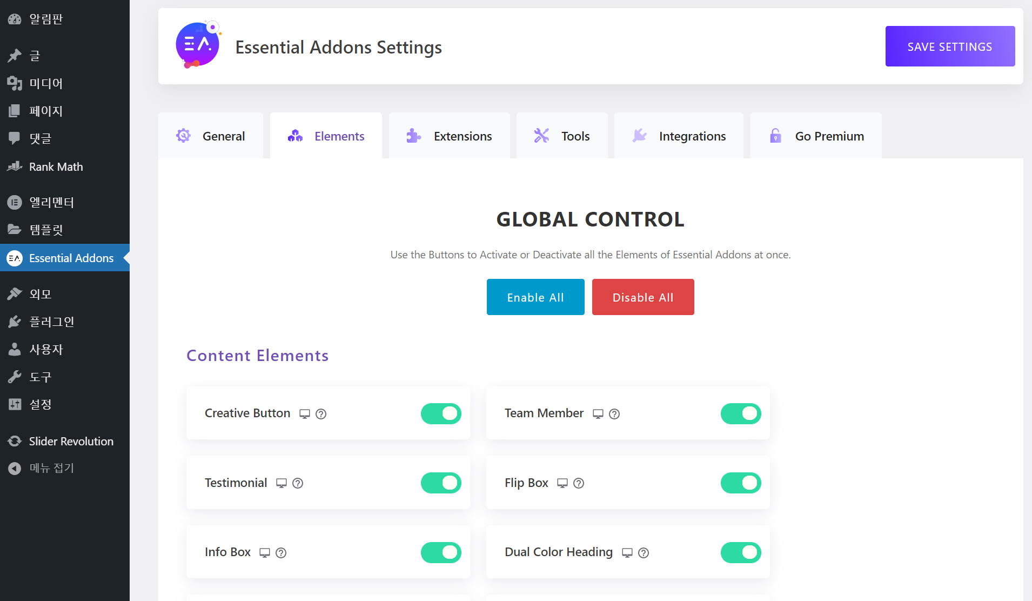This screenshot has width=1032, height=601.
Task: Click the Go Premium lock icon
Action: [776, 136]
